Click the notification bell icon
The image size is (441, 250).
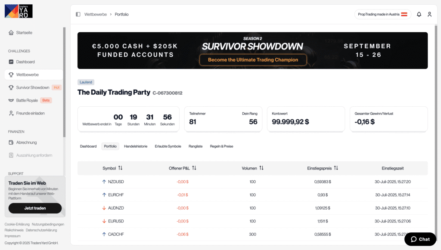419,14
